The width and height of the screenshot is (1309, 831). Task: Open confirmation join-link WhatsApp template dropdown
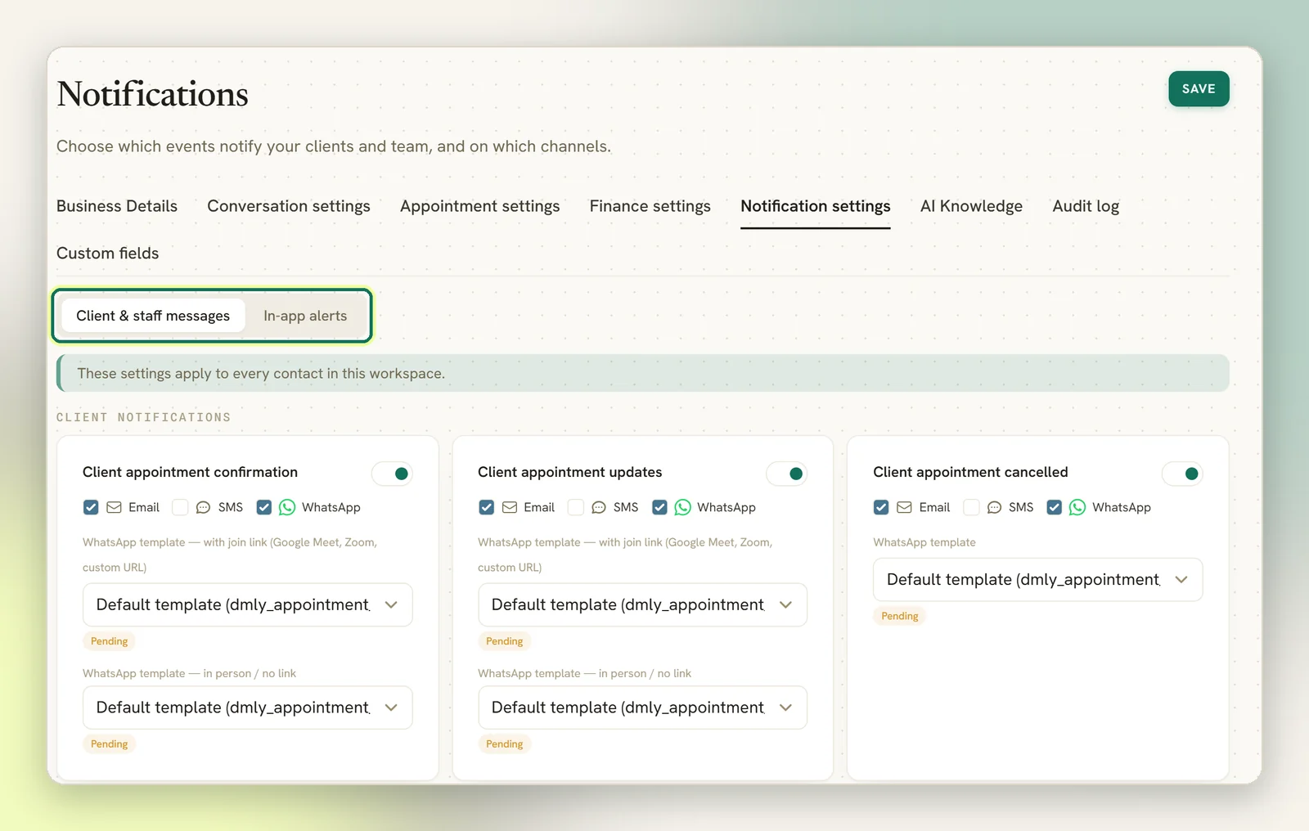pos(247,604)
